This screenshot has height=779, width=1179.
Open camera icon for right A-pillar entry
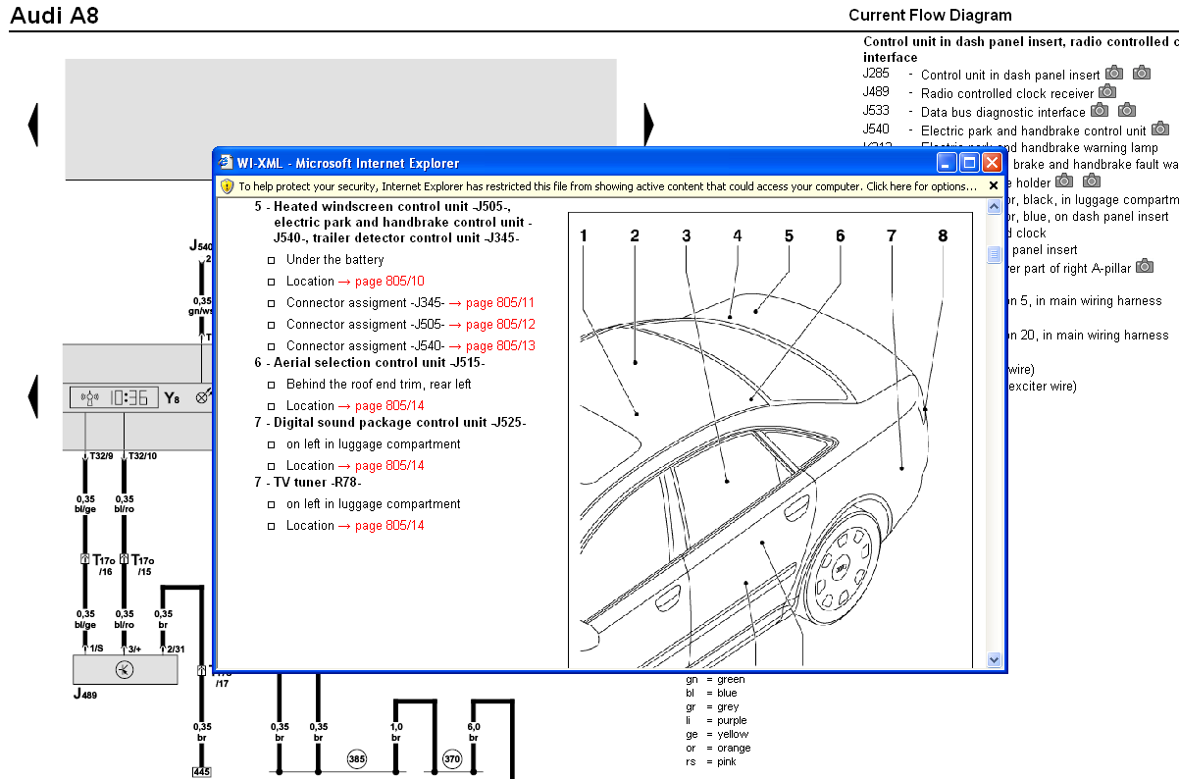tap(1145, 266)
